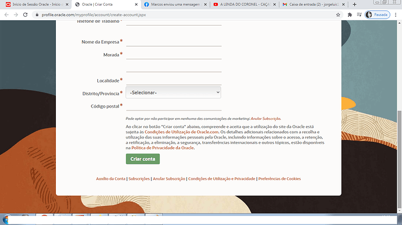The width and height of the screenshot is (402, 225).
Task: Switch to Início de Sessão Oracle tab
Action: click(x=37, y=4)
